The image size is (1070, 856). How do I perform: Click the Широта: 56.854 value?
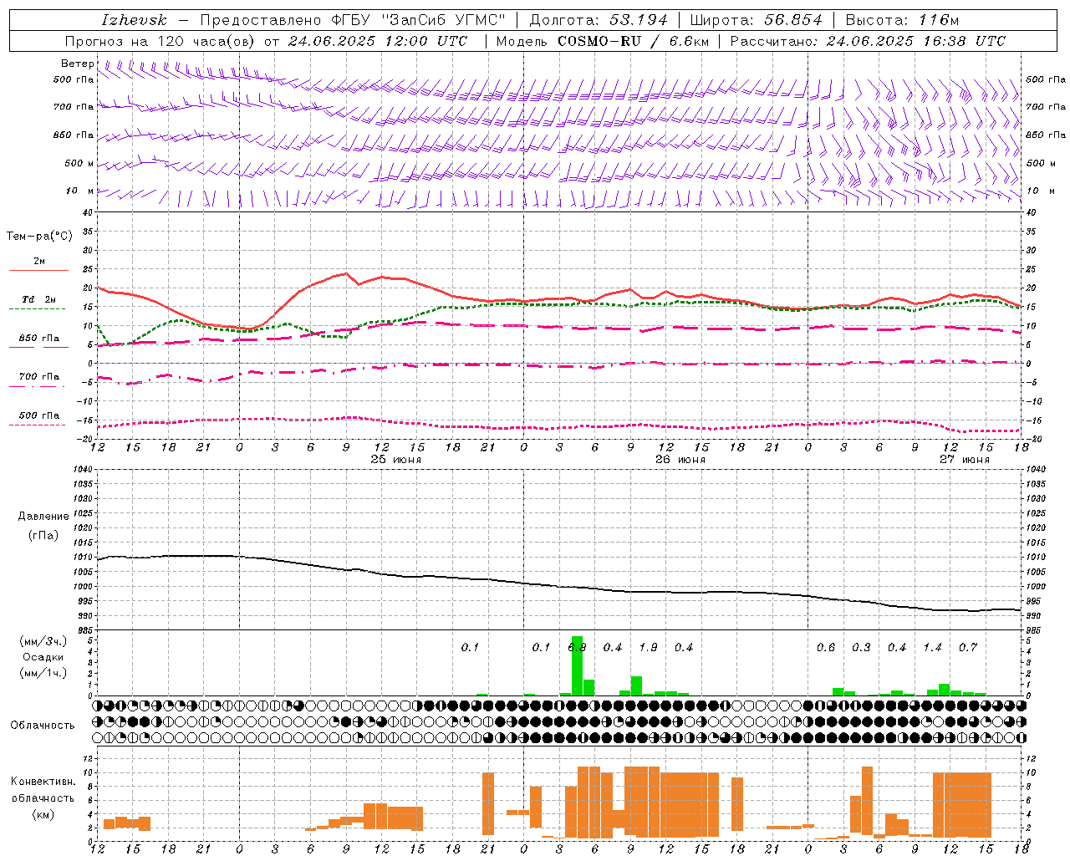[756, 20]
